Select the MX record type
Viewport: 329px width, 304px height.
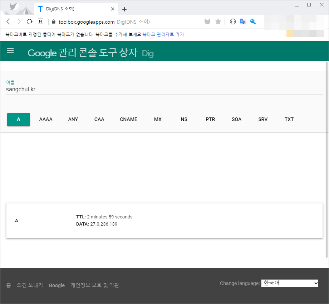(158, 120)
